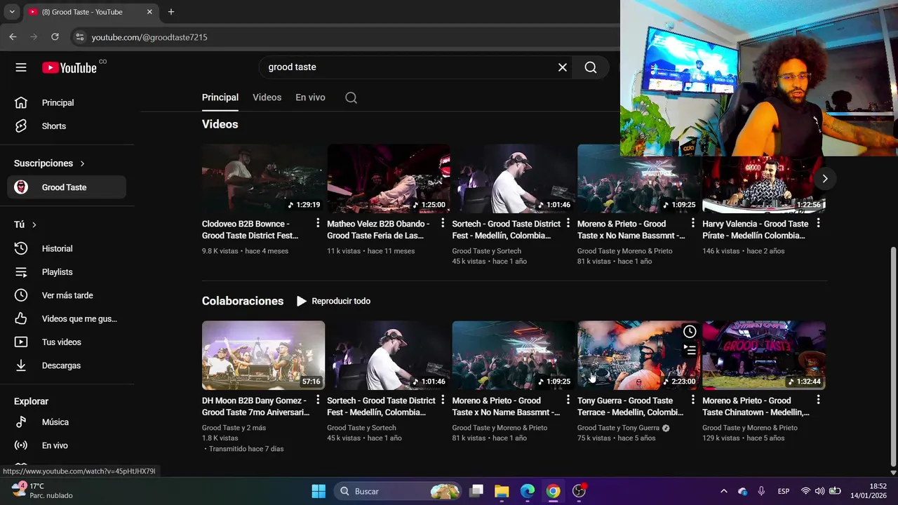Open Tus videos in the sidebar

click(x=67, y=342)
